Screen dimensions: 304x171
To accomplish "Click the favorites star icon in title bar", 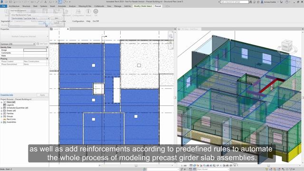I will 258,2.
